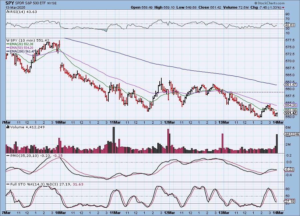The height and width of the screenshot is (216, 300).
Task: Click the Chg -7.45 (-1.33%) value
Action: (266, 7)
